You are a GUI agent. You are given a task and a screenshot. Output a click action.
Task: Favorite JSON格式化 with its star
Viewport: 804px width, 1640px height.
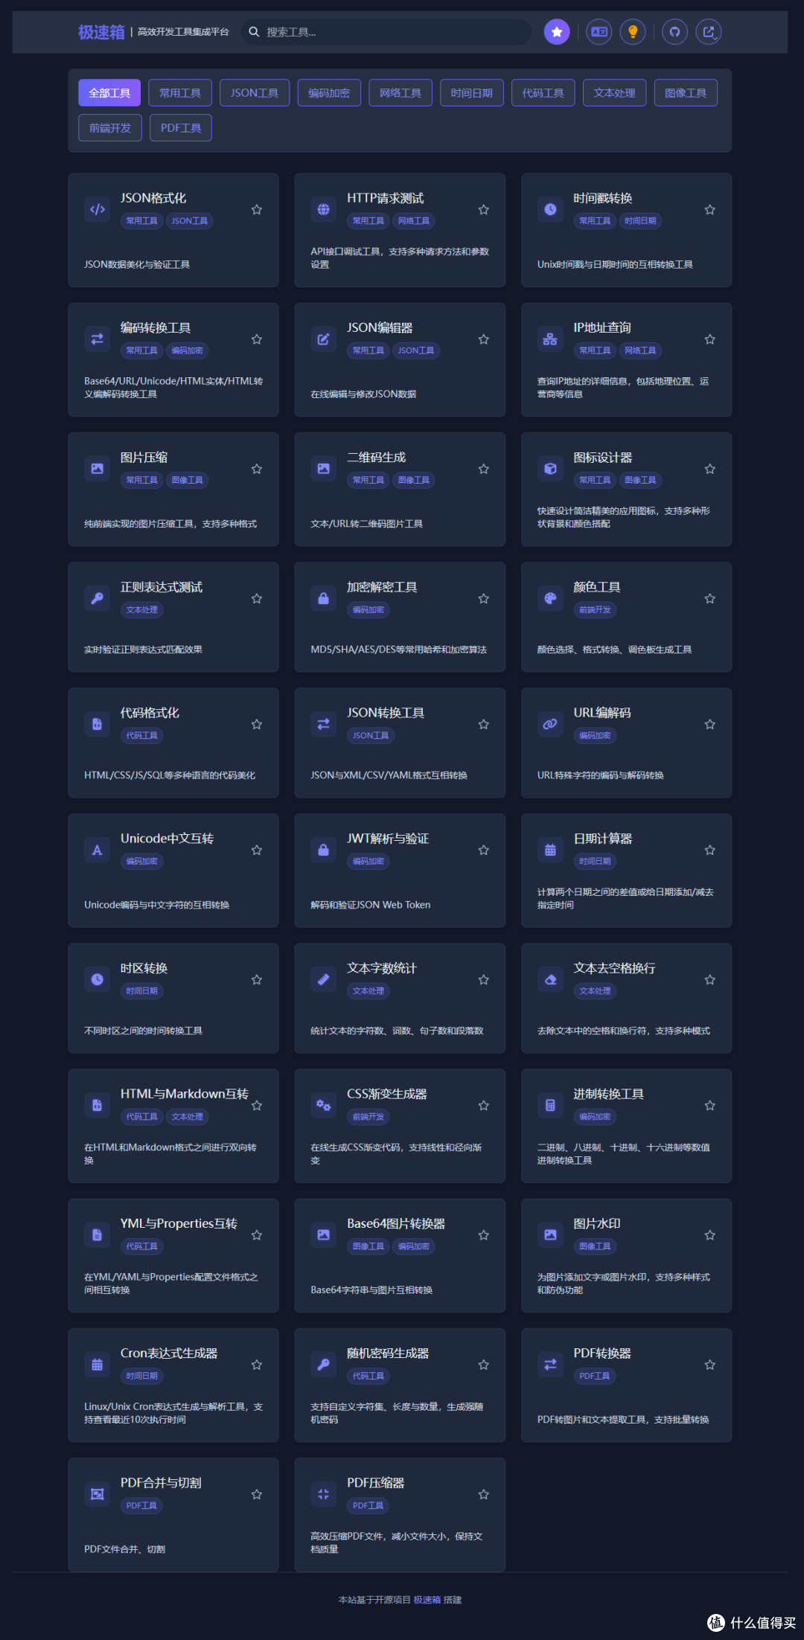click(x=257, y=210)
